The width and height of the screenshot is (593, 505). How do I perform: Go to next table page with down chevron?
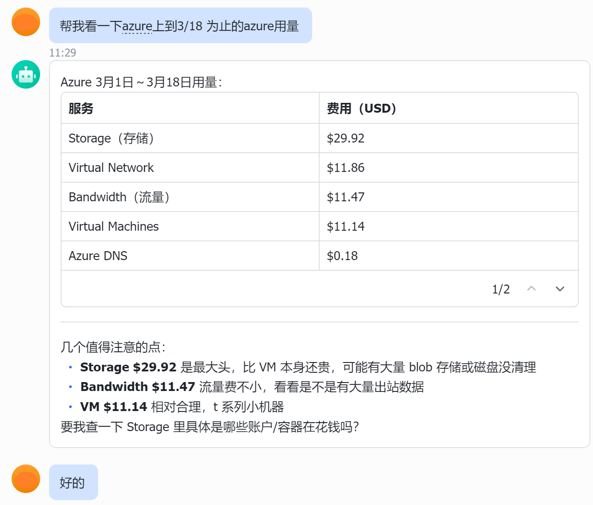tap(560, 289)
